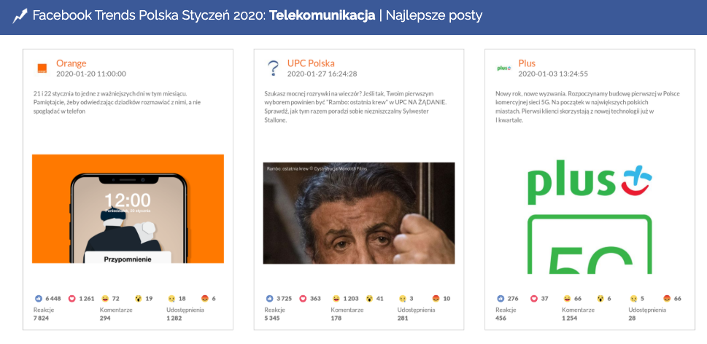Image resolution: width=707 pixels, height=344 pixels.
Task: Click the wow reaction icon on UPC post
Action: pyautogui.click(x=369, y=299)
